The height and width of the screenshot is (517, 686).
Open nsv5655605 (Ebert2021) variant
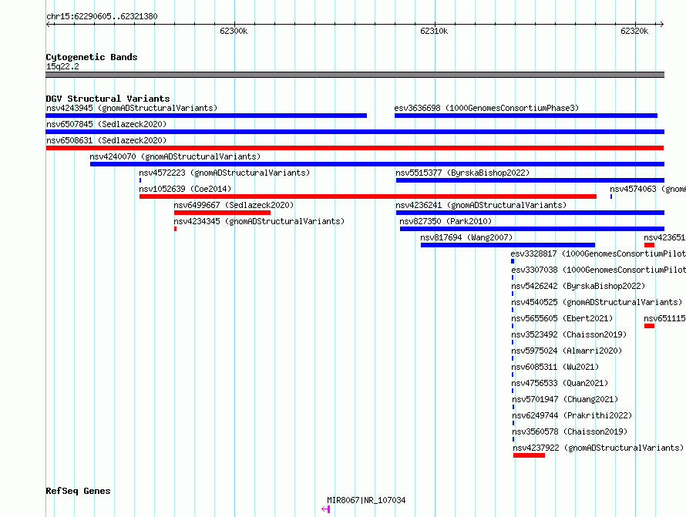[x=562, y=318]
